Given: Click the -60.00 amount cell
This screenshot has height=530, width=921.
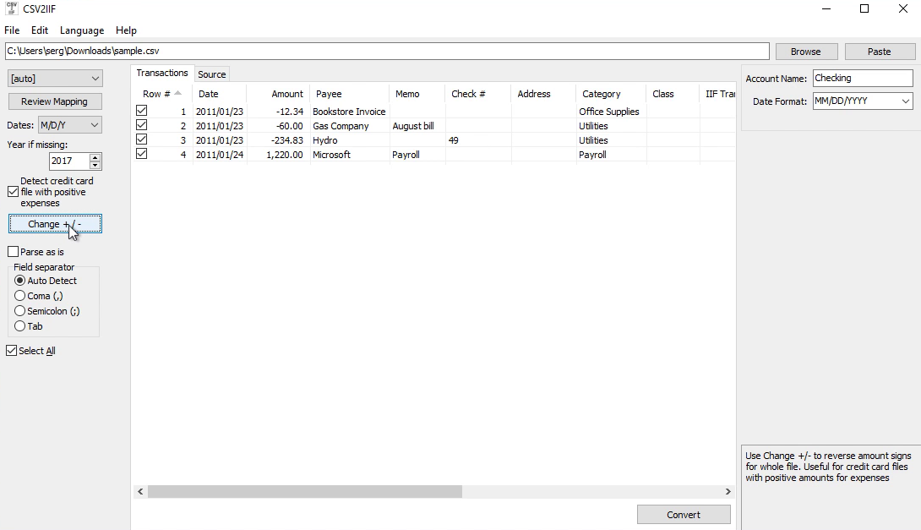Looking at the screenshot, I should point(278,126).
